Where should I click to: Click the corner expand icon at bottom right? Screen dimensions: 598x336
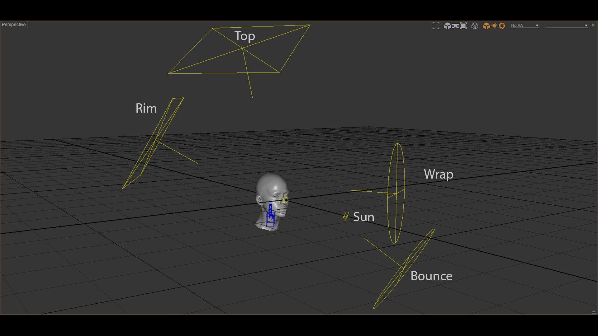pyautogui.click(x=594, y=312)
